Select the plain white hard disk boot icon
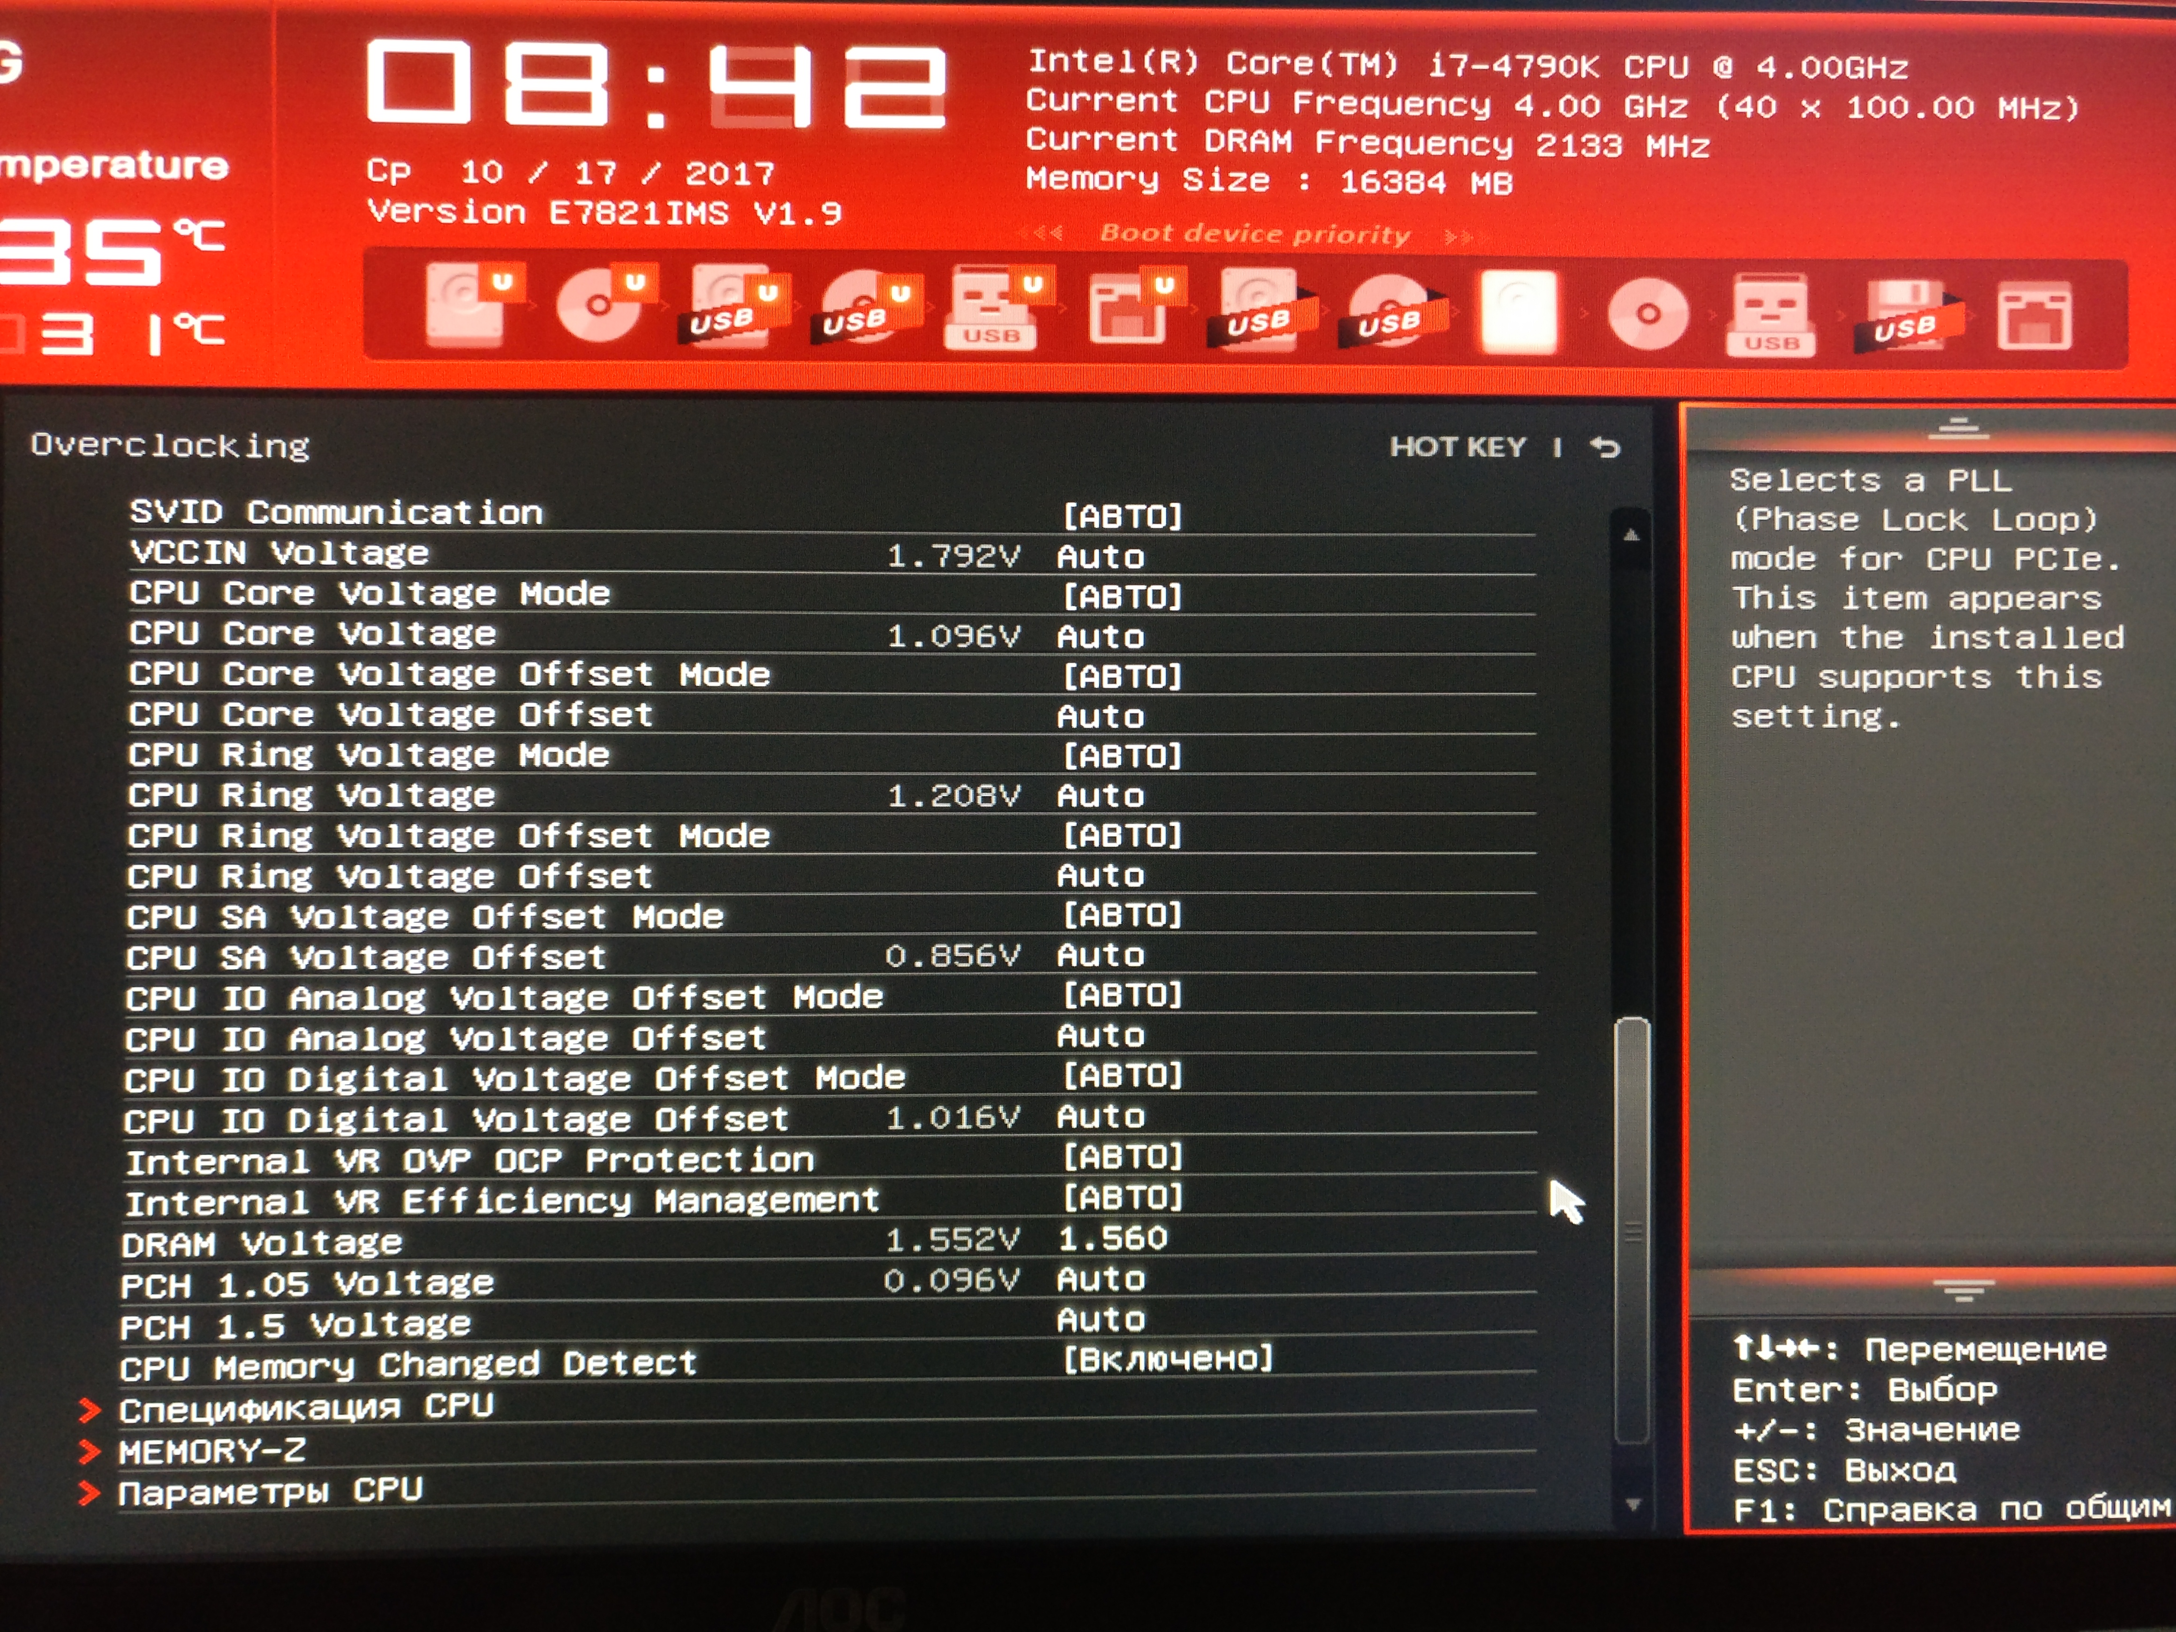 coord(1518,312)
